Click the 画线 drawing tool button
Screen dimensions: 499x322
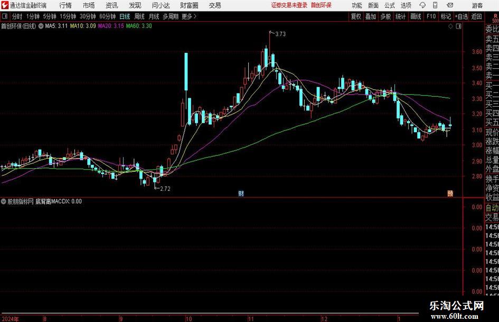pyautogui.click(x=416, y=16)
